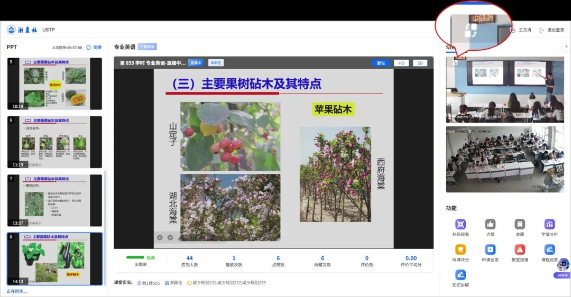
Task: Click the 收藏 bookmark icon
Action: click(520, 225)
